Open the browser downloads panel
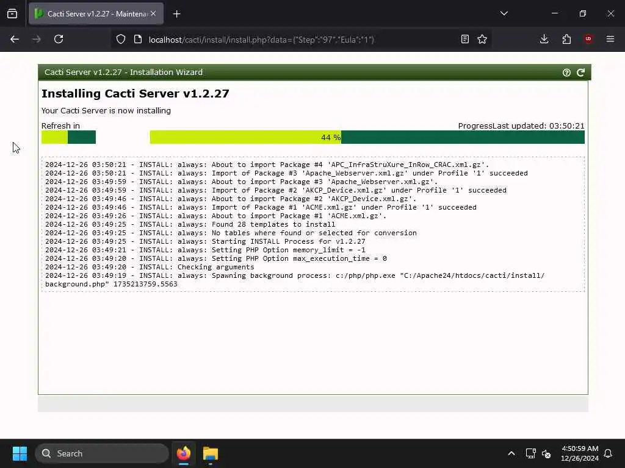This screenshot has width=625, height=468. (544, 39)
